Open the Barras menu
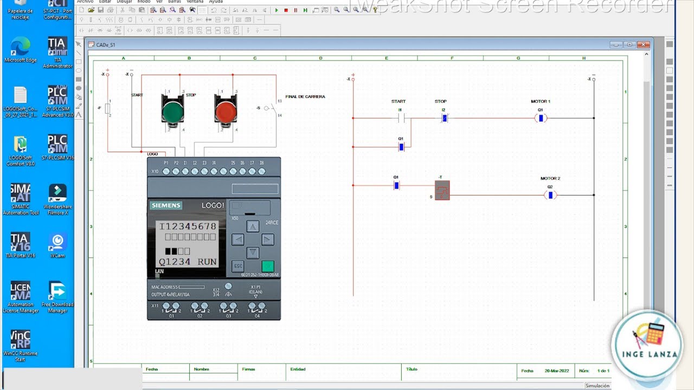694x390 pixels. pos(175,2)
